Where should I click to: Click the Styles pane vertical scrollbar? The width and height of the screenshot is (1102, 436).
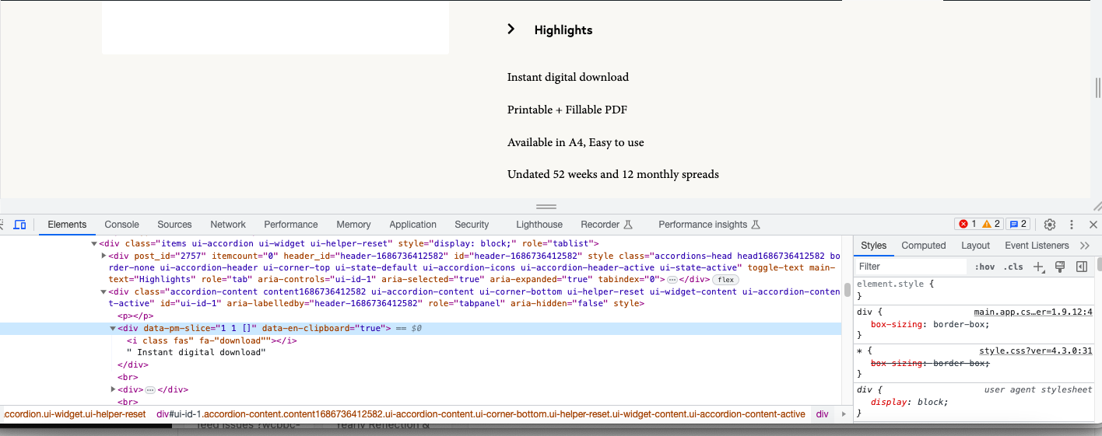[x=1098, y=264]
